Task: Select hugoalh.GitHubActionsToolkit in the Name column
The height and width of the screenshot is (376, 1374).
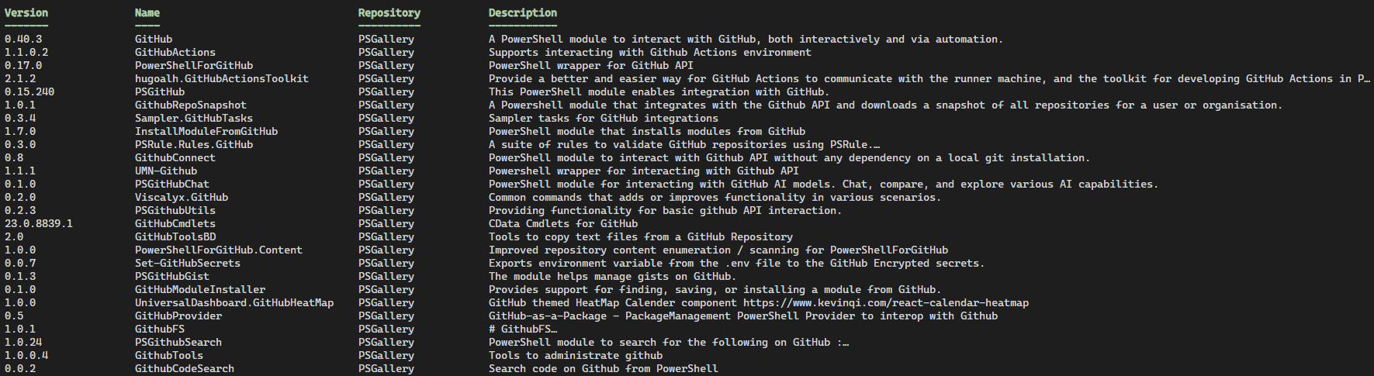Action: coord(221,79)
